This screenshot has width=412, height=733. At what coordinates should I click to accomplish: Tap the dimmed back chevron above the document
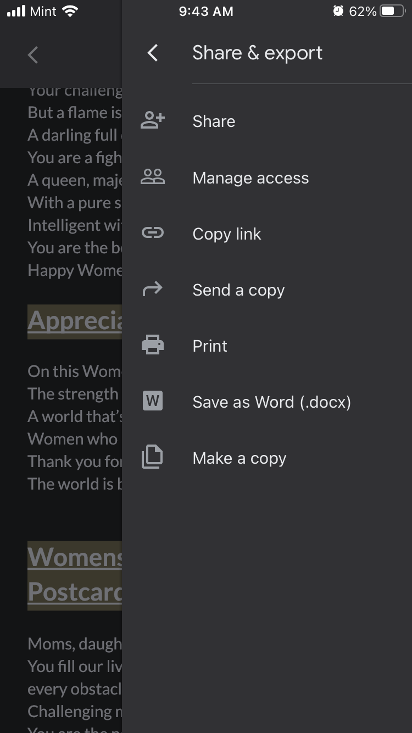pyautogui.click(x=33, y=55)
